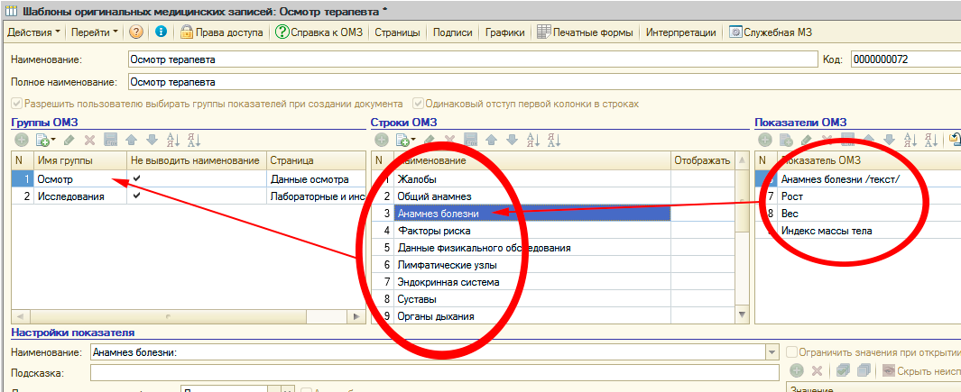Image resolution: width=961 pixels, height=392 pixels.
Task: Click the blue information icon
Action: [161, 32]
